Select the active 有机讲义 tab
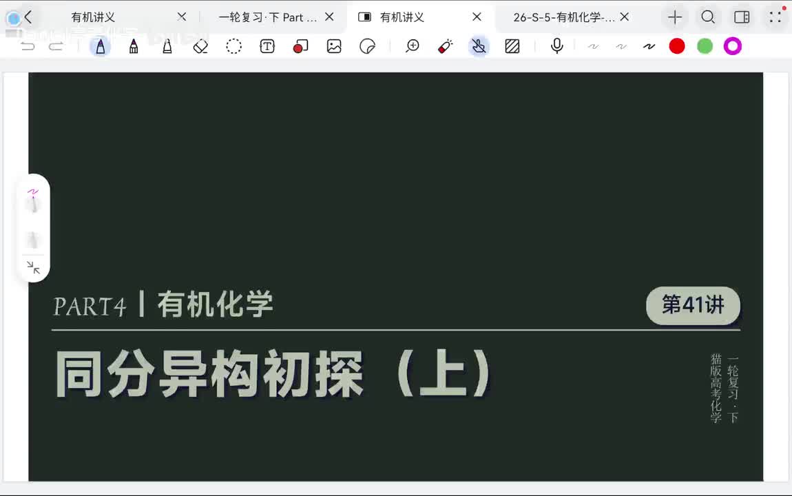 click(x=402, y=17)
